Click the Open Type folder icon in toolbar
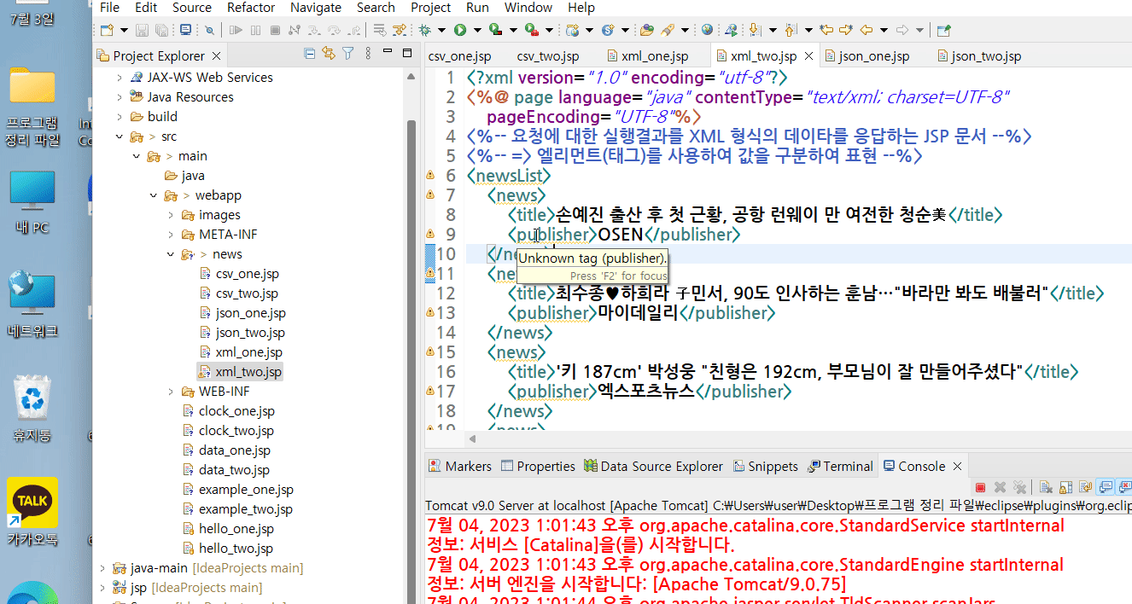 [x=647, y=30]
